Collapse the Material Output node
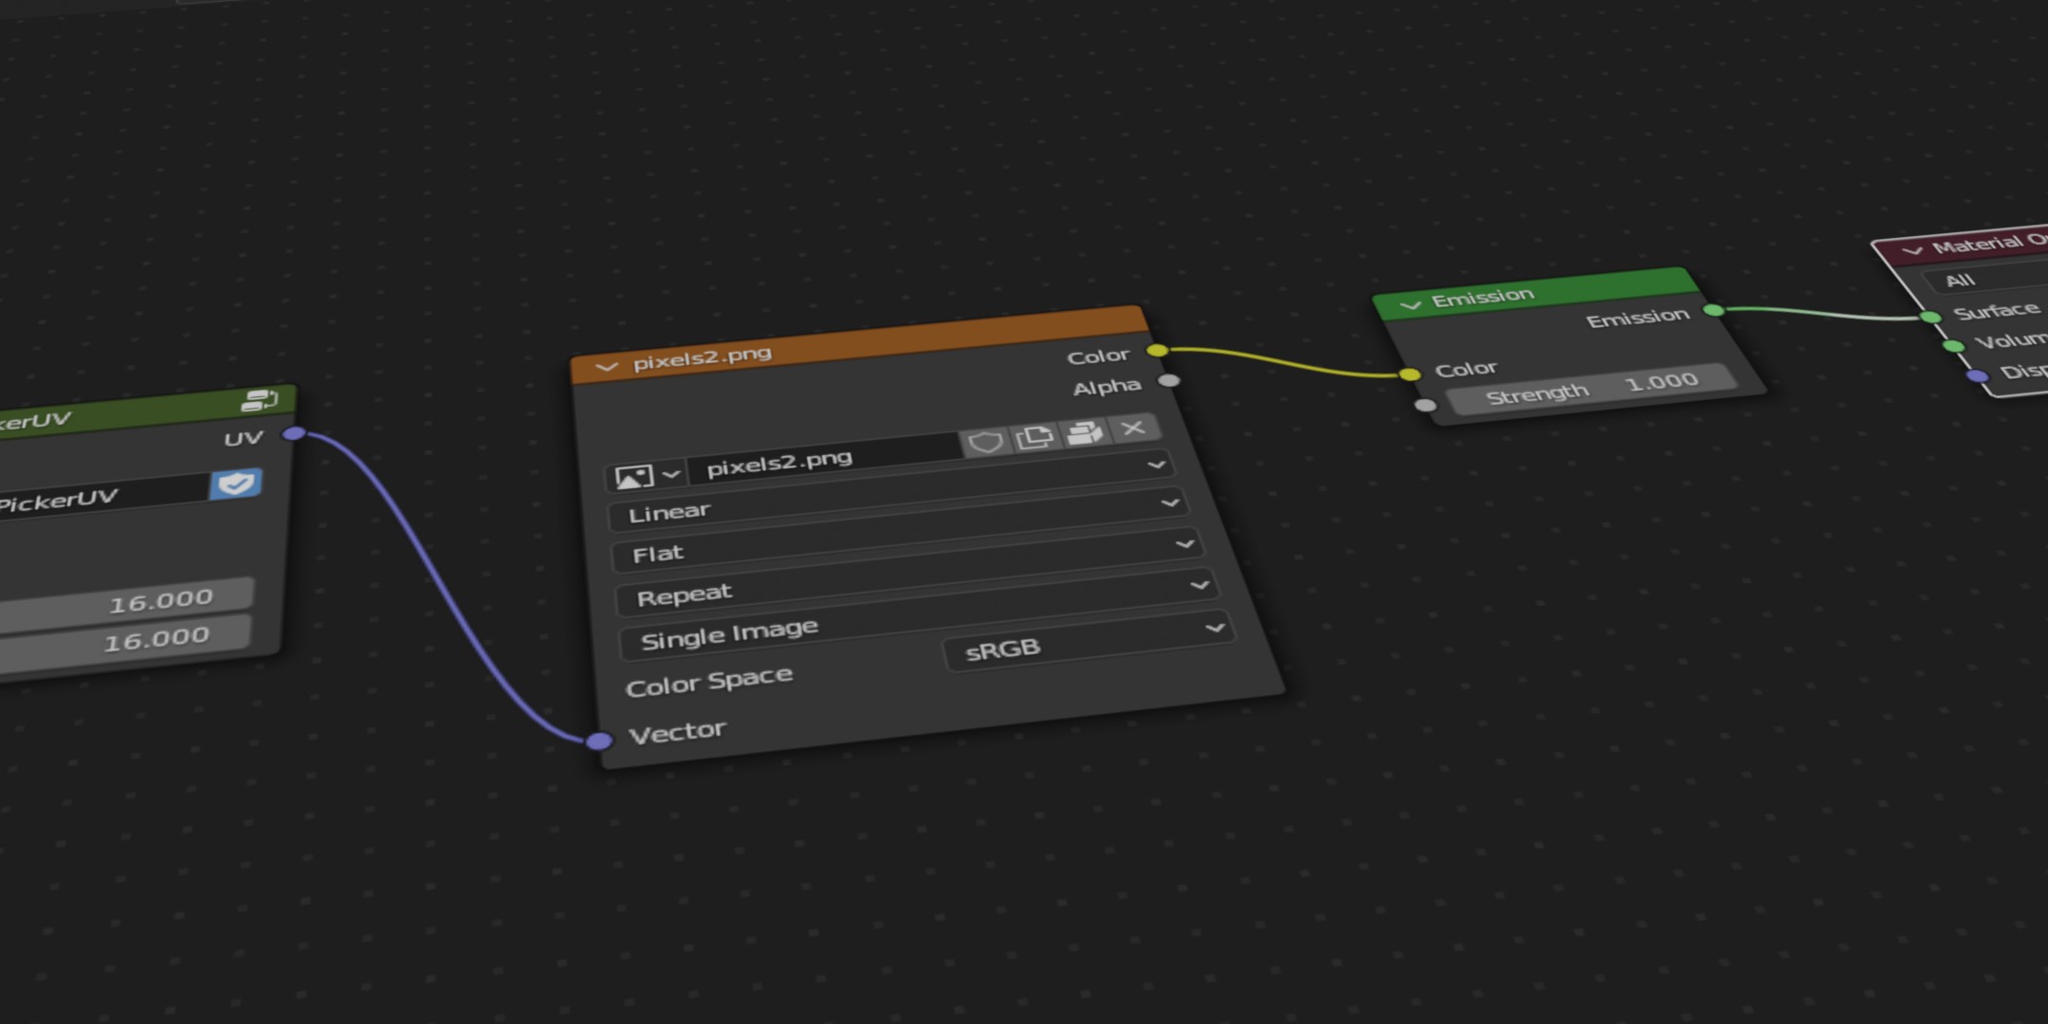The width and height of the screenshot is (2048, 1024). pyautogui.click(x=1912, y=250)
